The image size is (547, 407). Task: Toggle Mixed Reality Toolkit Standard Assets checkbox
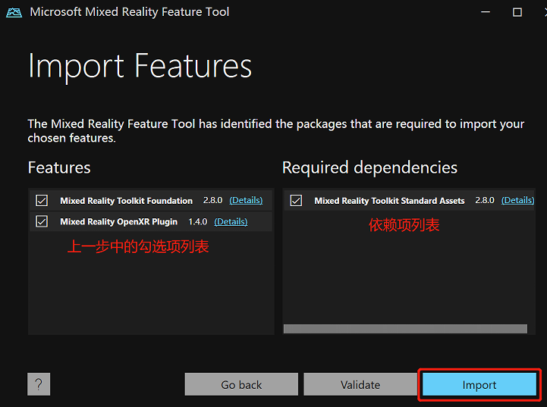[296, 201]
